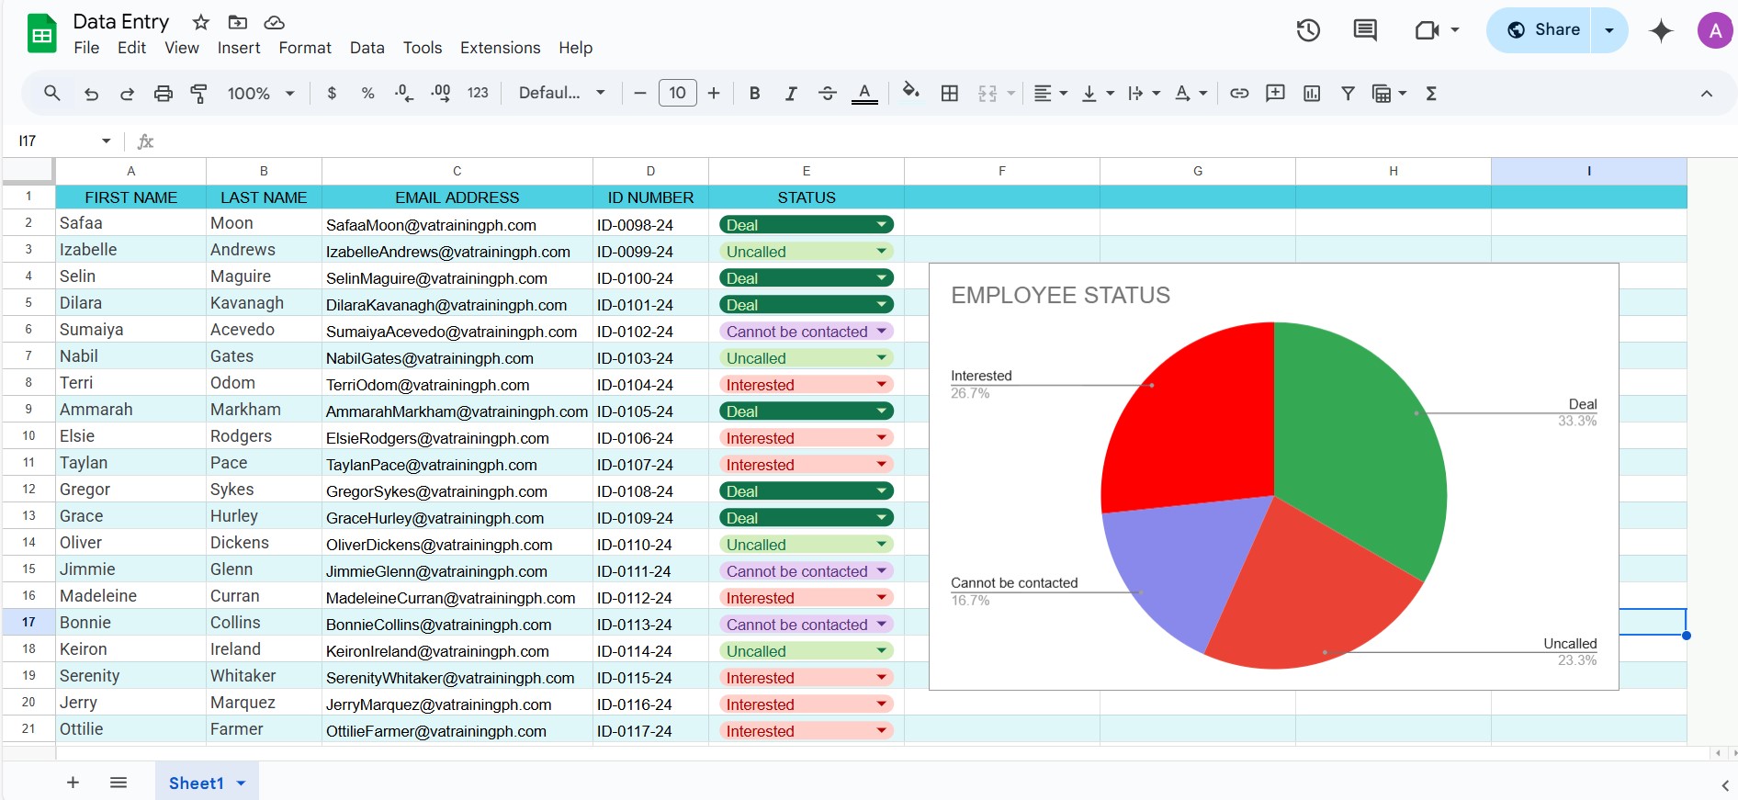The width and height of the screenshot is (1738, 800).
Task: Open status dropdown for Safaa Moon
Action: point(881,225)
